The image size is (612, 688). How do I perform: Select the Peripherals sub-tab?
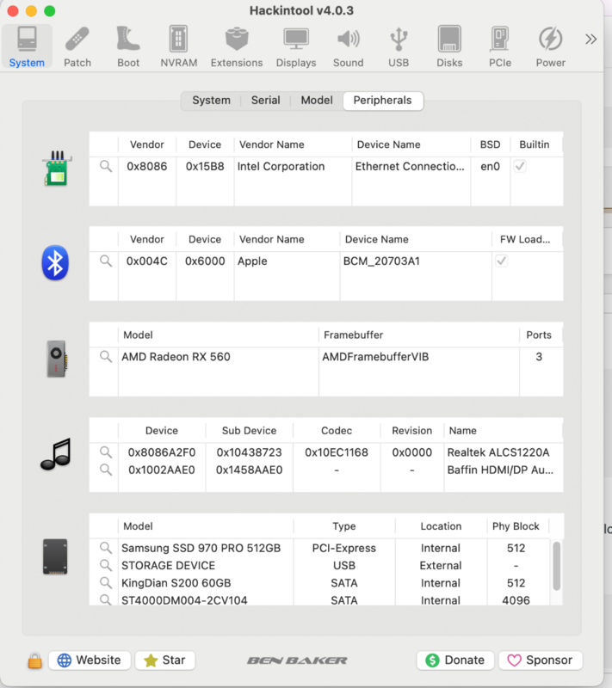(383, 101)
